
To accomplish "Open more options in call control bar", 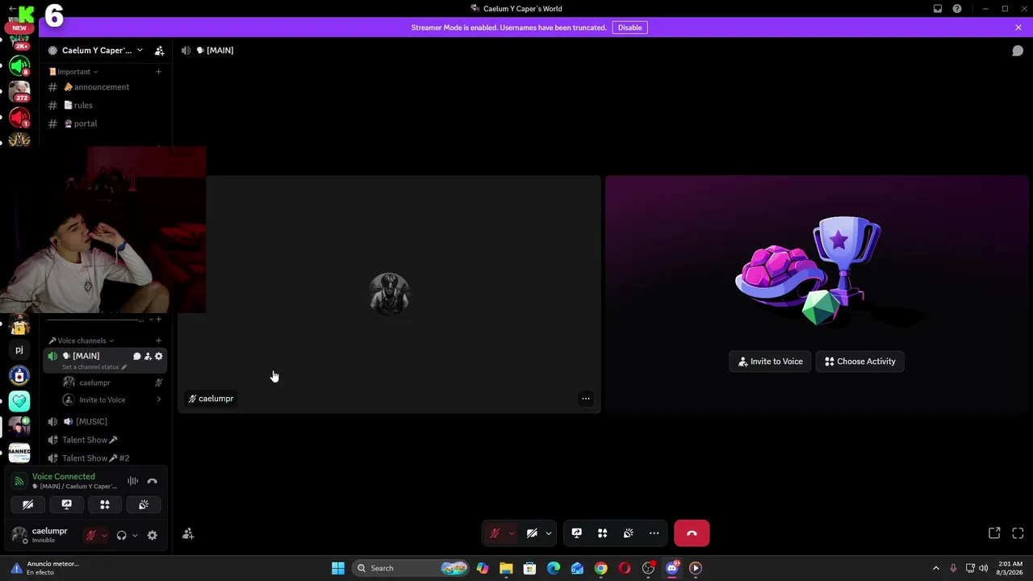I will pos(654,533).
